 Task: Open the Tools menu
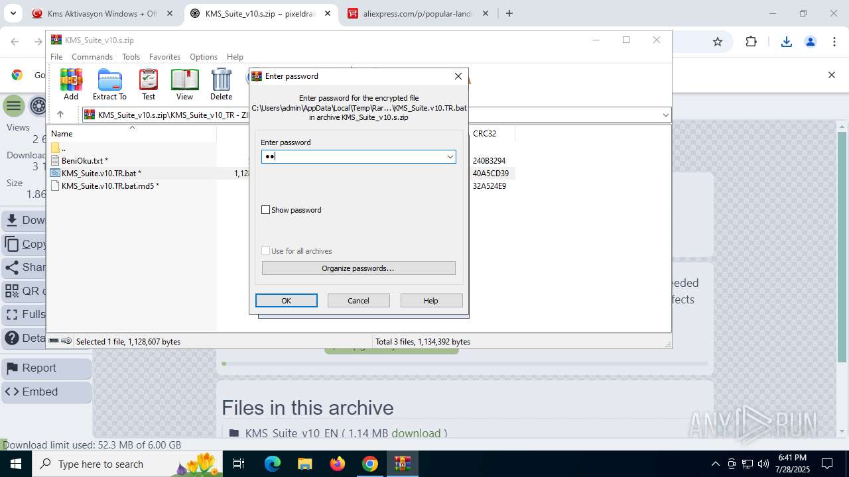tap(131, 57)
